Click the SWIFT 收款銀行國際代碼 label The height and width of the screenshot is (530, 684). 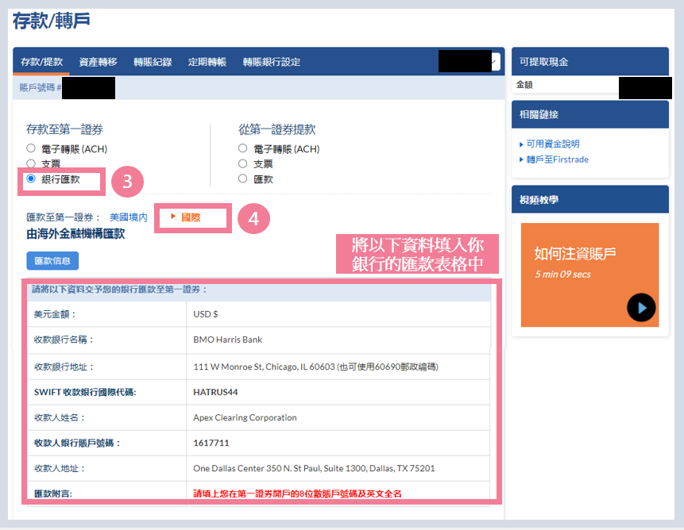(85, 392)
